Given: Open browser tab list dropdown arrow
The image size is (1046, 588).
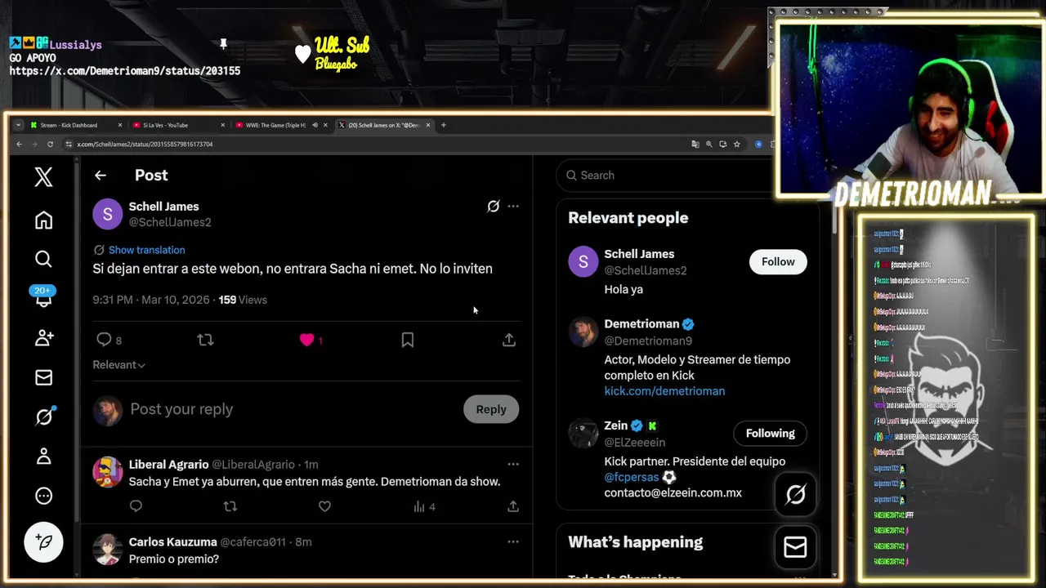Looking at the screenshot, I should [x=18, y=125].
